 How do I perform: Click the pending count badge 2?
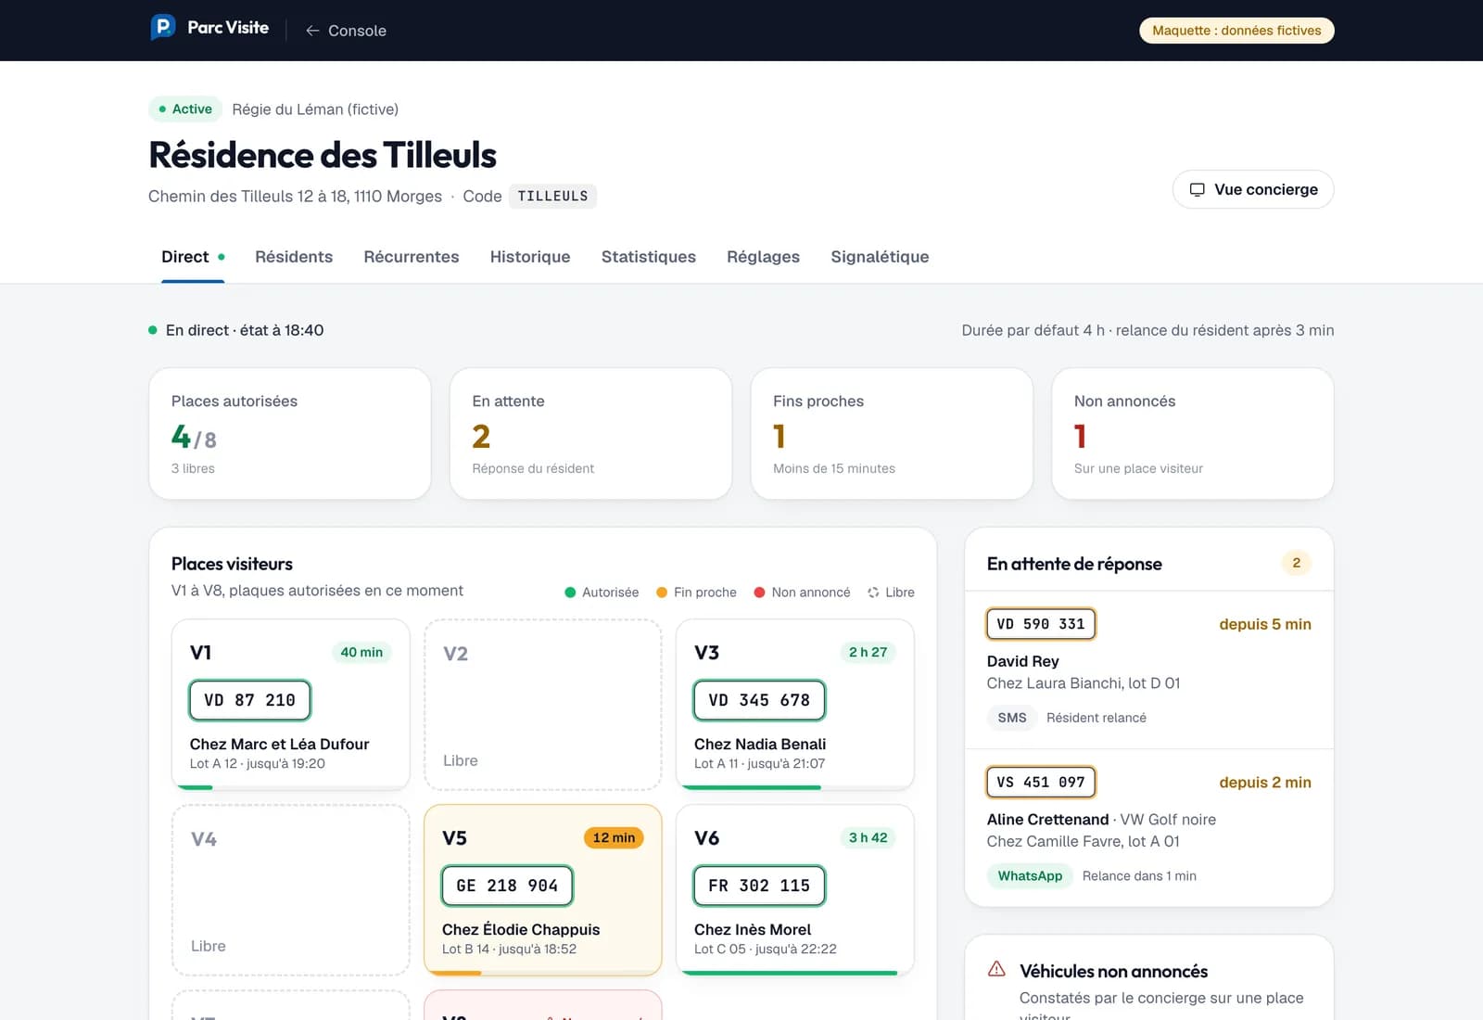1297,563
